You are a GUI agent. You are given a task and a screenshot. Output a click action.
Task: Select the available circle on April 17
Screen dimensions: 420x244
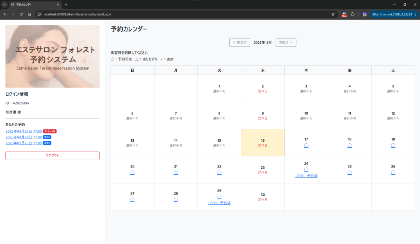click(306, 145)
